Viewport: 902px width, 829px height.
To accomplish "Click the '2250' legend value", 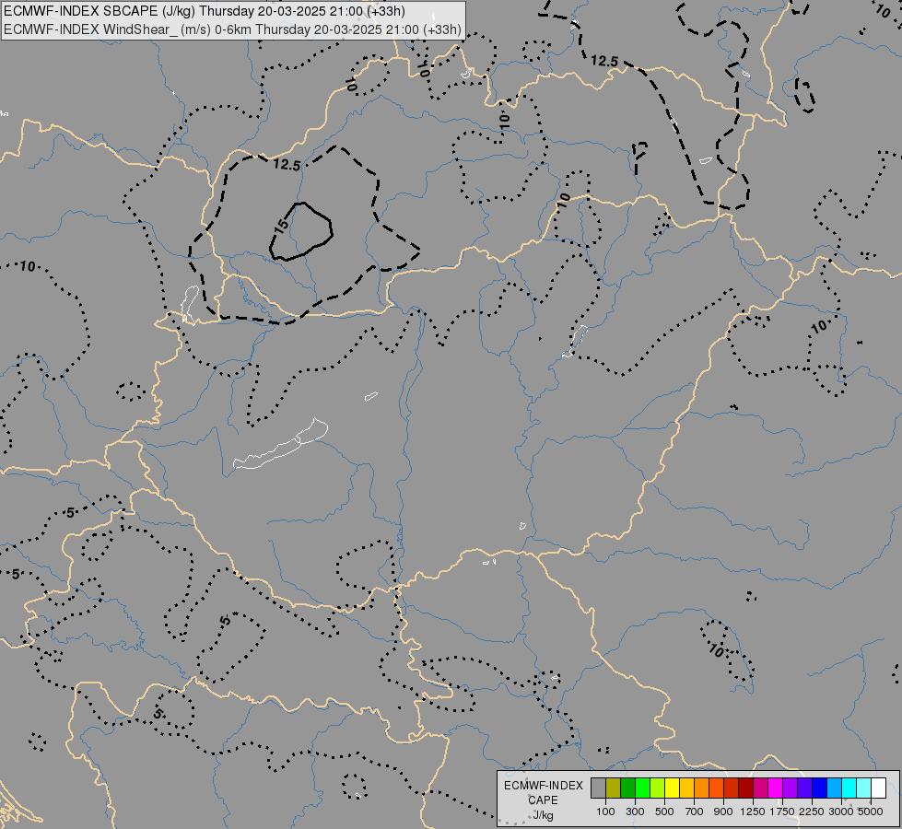I will click(812, 811).
